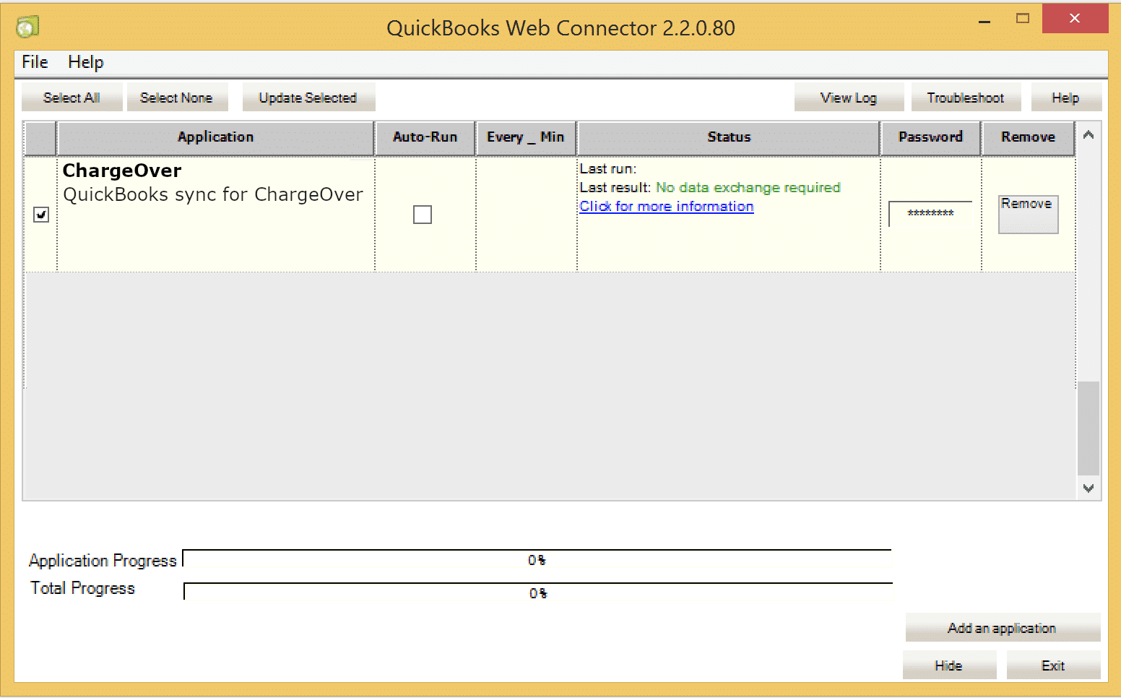Click the Select None button
The image size is (1121, 698).
coord(177,98)
